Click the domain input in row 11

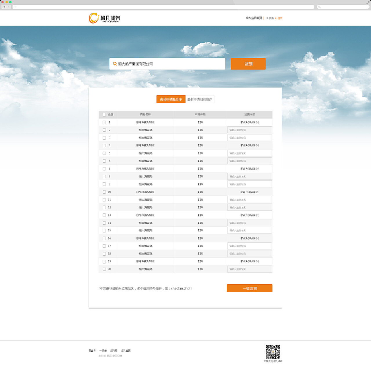(x=250, y=200)
